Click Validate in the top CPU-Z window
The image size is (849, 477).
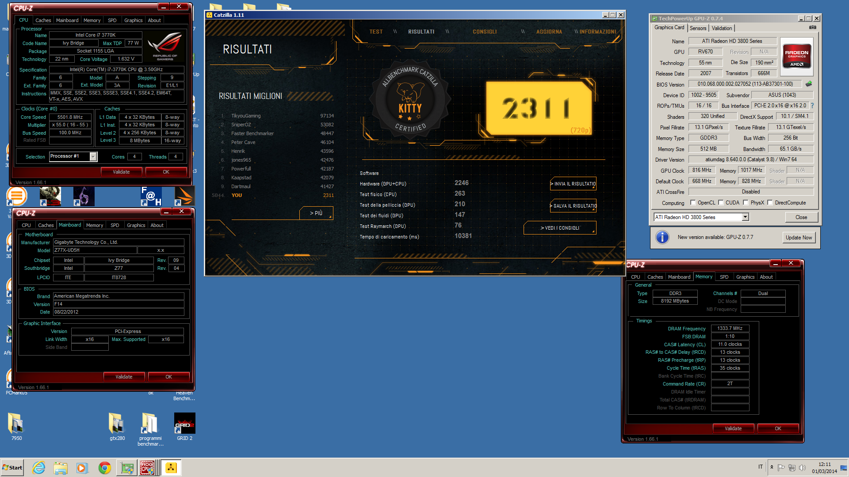[121, 172]
